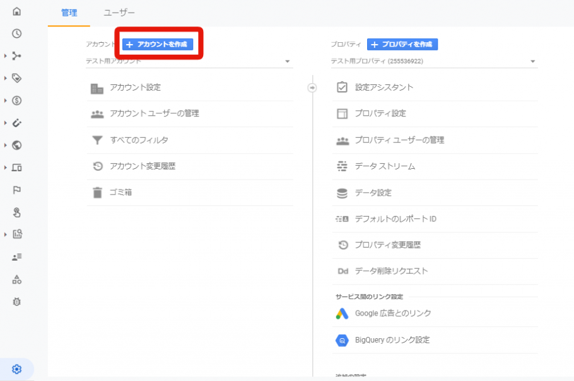This screenshot has width=574, height=381.
Task: Click the admin gear icon at bottom
Action: coord(17,369)
